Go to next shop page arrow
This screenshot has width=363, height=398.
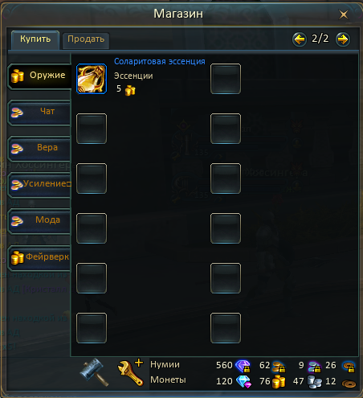(x=343, y=39)
